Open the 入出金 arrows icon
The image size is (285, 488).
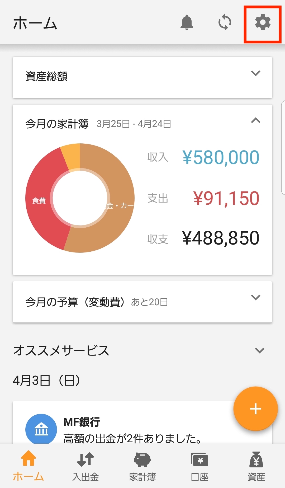tap(85, 459)
